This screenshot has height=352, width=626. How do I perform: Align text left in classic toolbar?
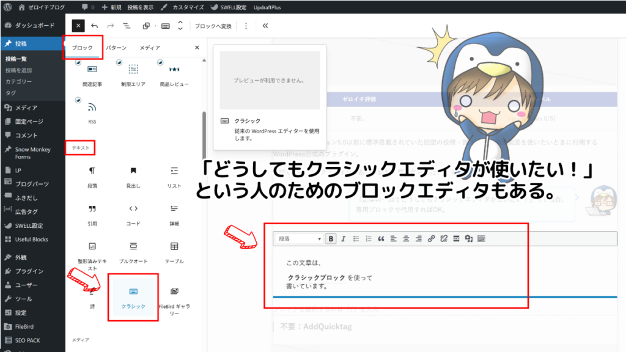point(394,239)
